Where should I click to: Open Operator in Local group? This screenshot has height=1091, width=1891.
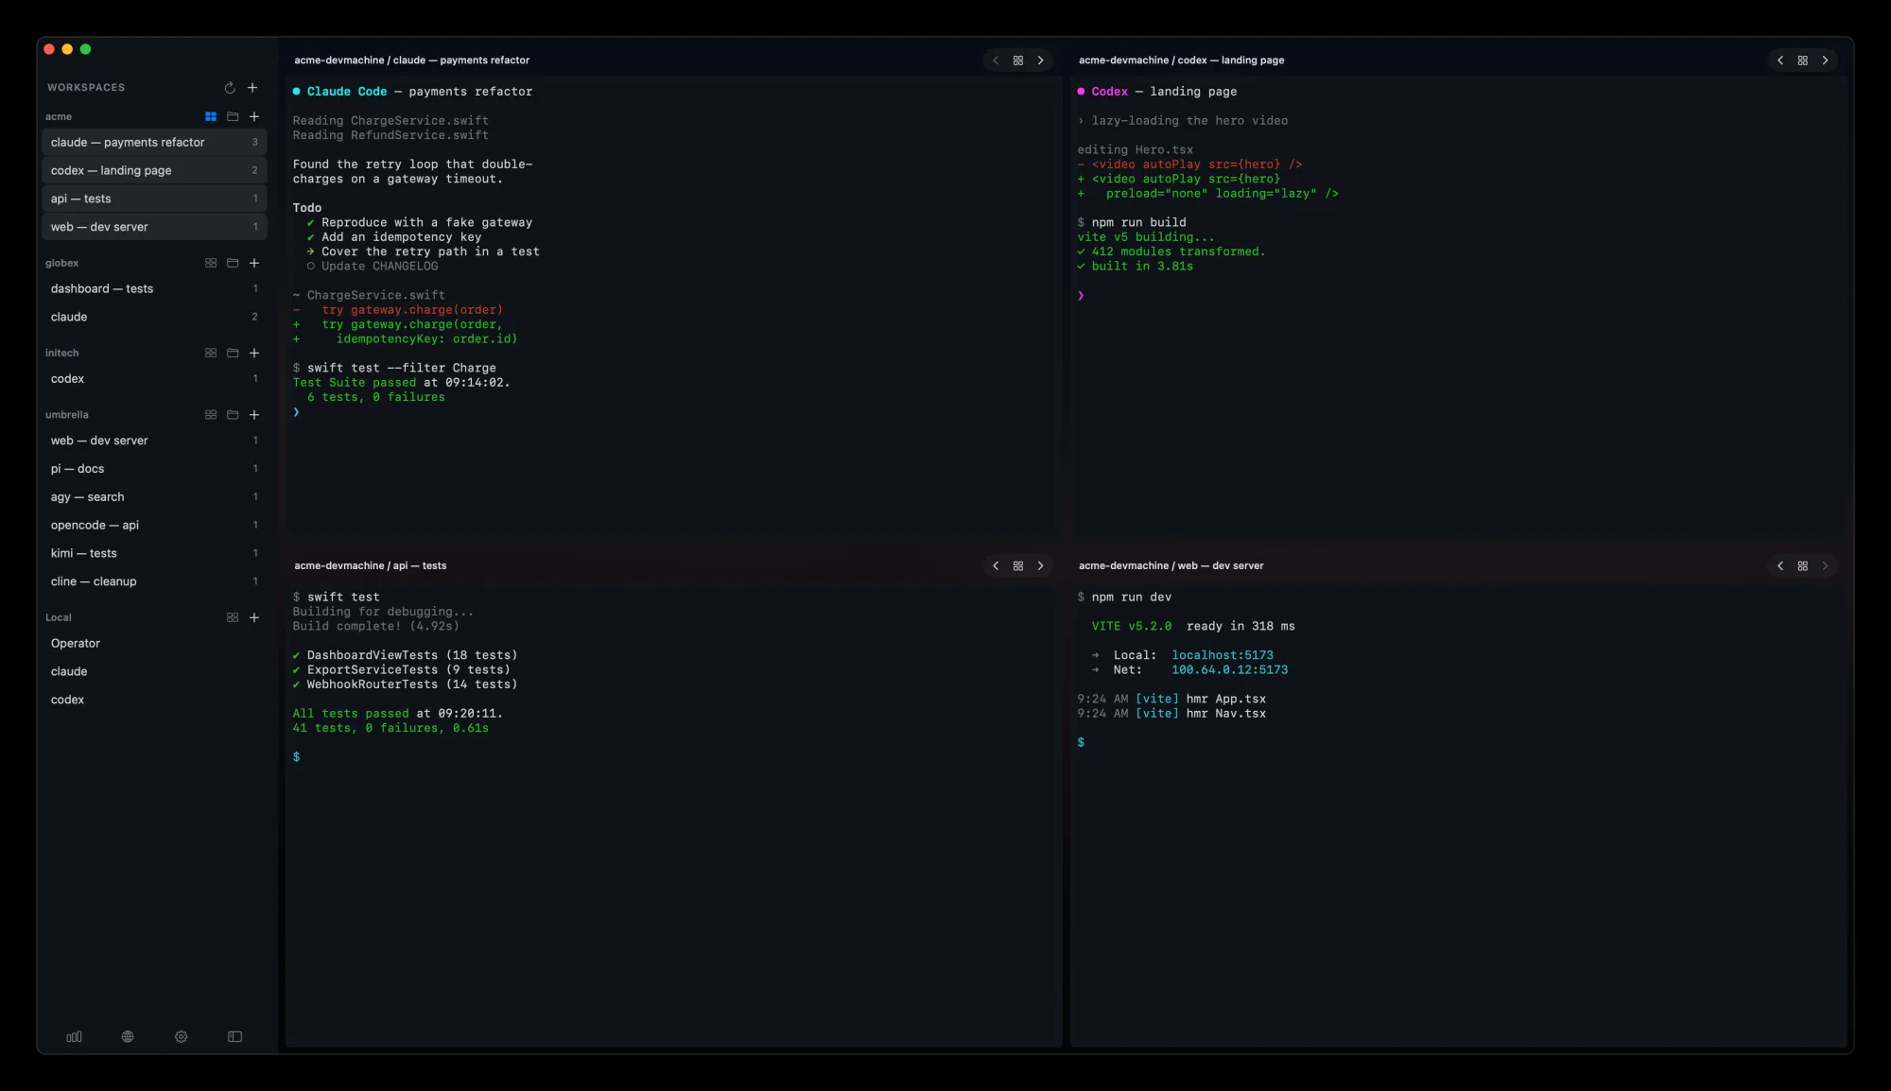154,643
